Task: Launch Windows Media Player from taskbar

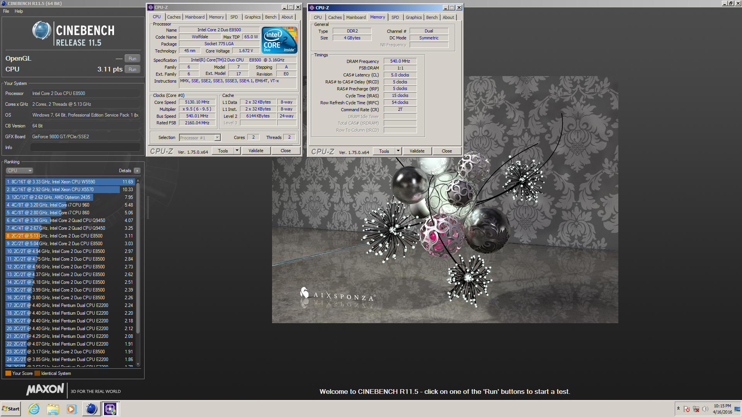Action: pyautogui.click(x=71, y=409)
